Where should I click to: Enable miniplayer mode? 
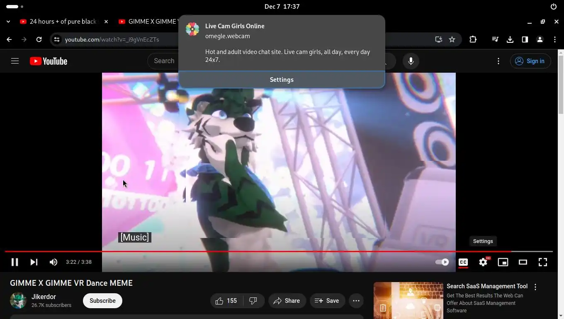coord(503,262)
